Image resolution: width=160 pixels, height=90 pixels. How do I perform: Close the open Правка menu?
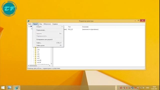point(35,24)
